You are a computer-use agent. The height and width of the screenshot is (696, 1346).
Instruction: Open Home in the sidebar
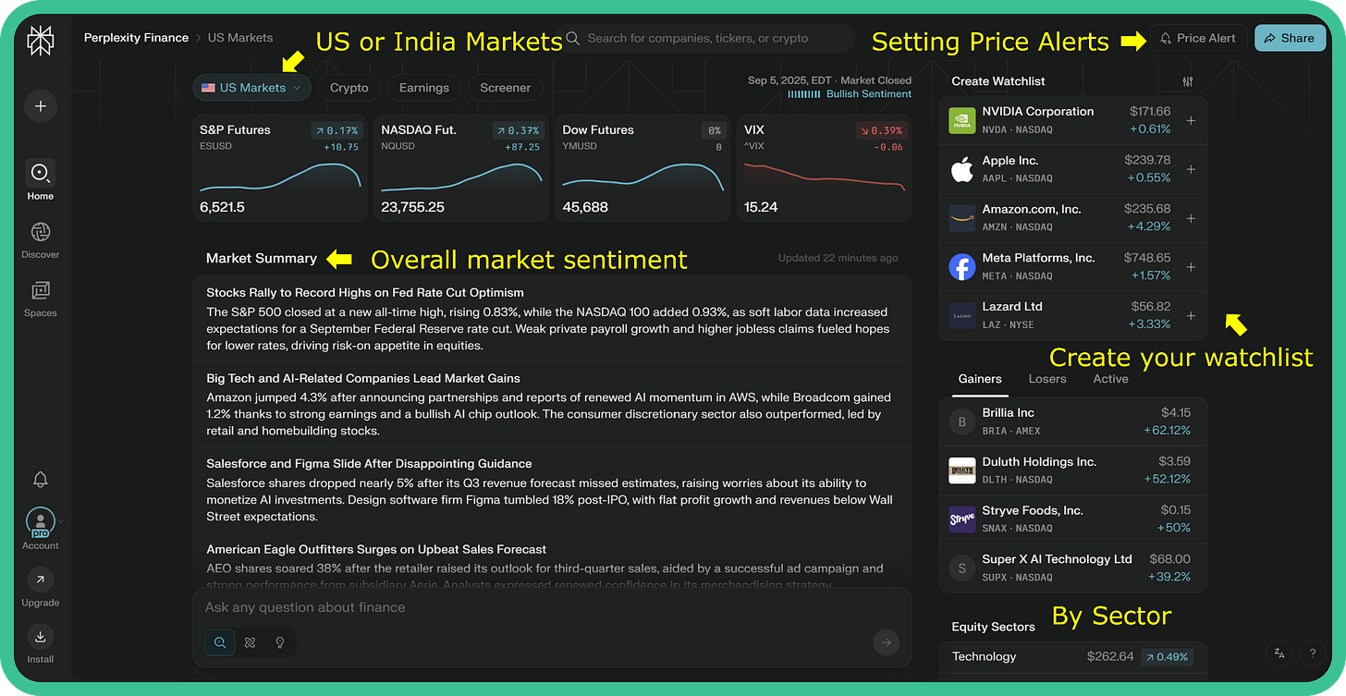pos(41,179)
